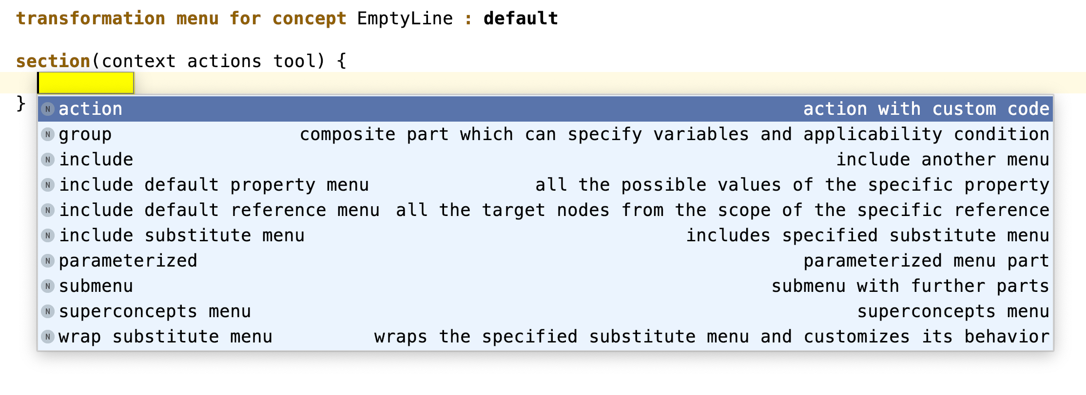Viewport: 1086px width, 395px height.
Task: Click the yellow highlighted input cell
Action: pos(86,83)
